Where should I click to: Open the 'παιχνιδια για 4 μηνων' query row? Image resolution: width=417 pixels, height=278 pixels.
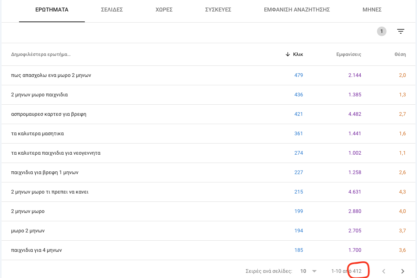36,250
